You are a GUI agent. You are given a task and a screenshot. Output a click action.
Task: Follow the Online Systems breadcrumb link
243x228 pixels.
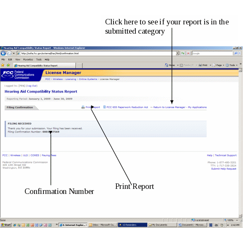pyautogui.click(x=88, y=79)
